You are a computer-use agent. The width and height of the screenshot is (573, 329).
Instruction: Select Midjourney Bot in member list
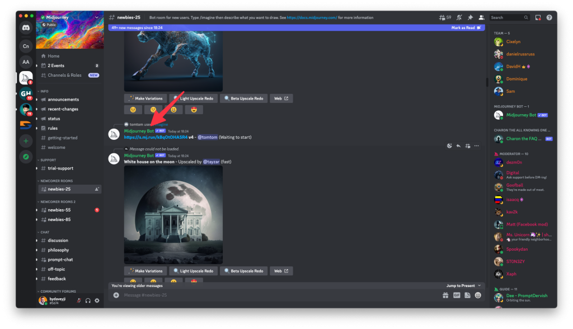pos(523,115)
